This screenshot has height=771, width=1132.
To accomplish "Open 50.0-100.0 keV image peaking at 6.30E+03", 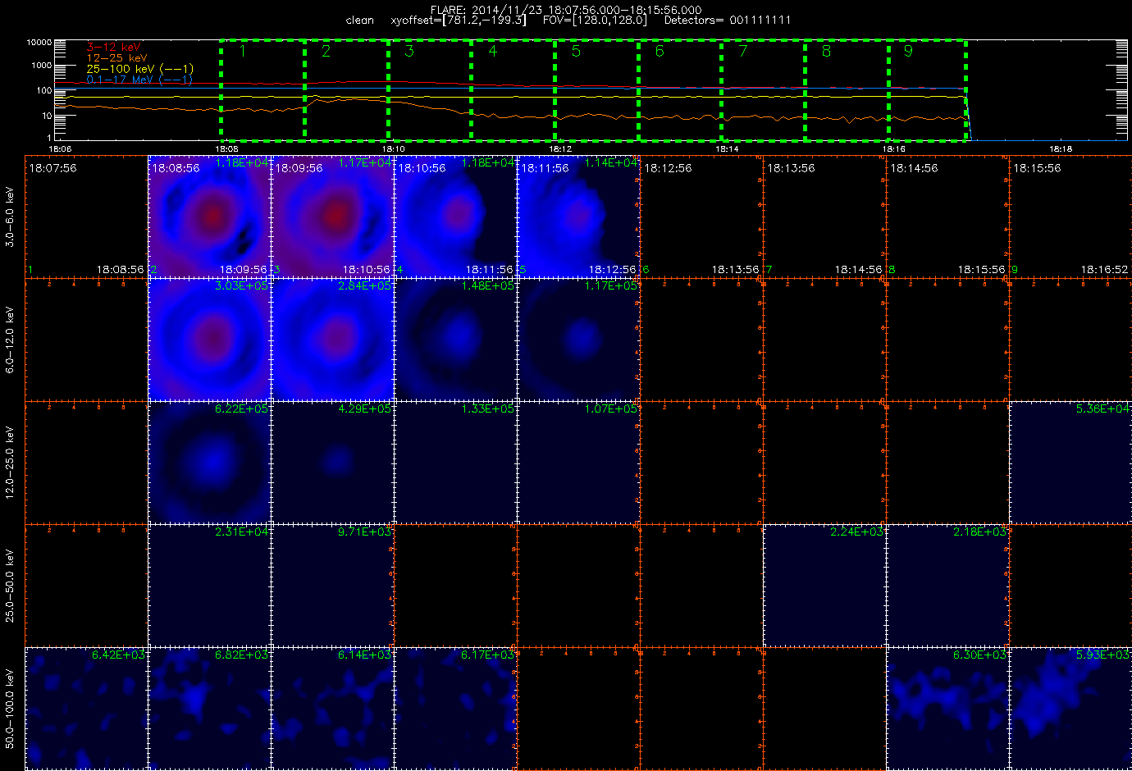I will [948, 708].
